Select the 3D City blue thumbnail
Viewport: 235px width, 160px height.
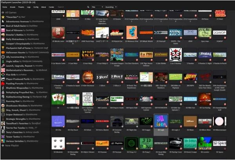pyautogui.click(x=58, y=121)
